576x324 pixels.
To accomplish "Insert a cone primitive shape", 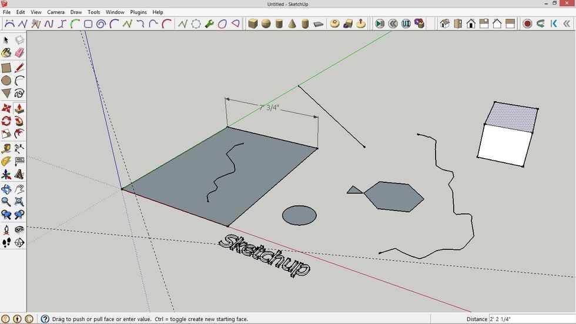I will point(292,24).
